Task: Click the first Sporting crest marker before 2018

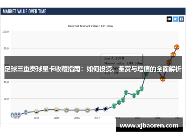Action: 114,106
